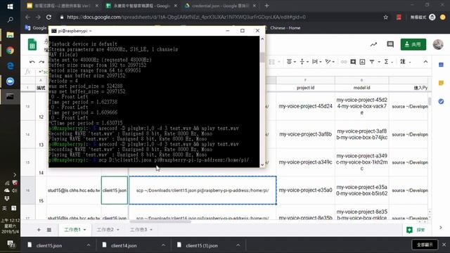Show all downloads button
The width and height of the screenshot is (450, 253).
click(x=425, y=245)
